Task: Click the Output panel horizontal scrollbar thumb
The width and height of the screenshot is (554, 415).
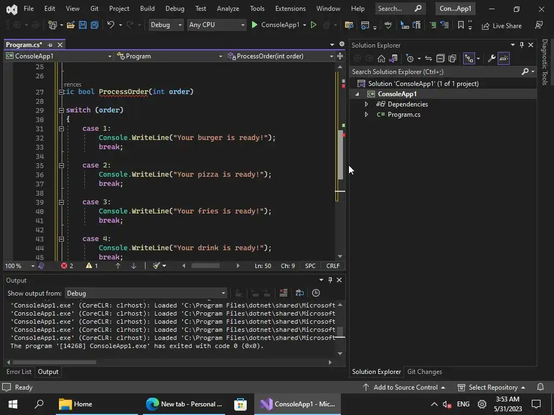Action: coord(55,362)
